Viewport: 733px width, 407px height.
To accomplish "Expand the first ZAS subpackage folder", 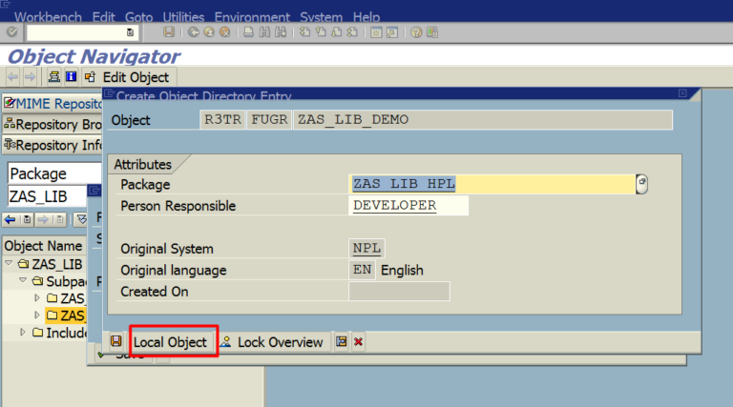I will 37,297.
